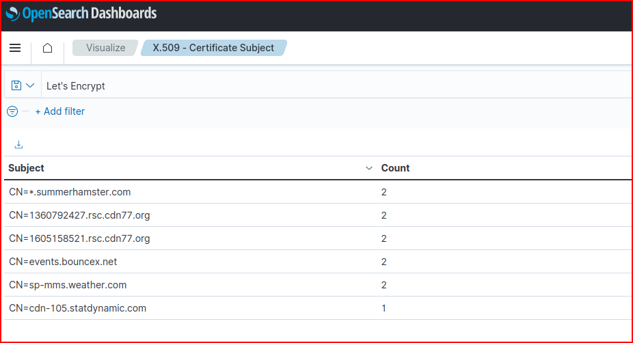Click the CN=sp-mms.weather.com subject entry

(68, 285)
